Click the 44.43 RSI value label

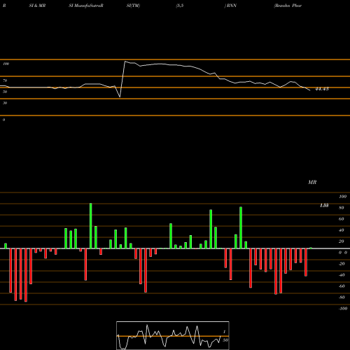(322, 89)
